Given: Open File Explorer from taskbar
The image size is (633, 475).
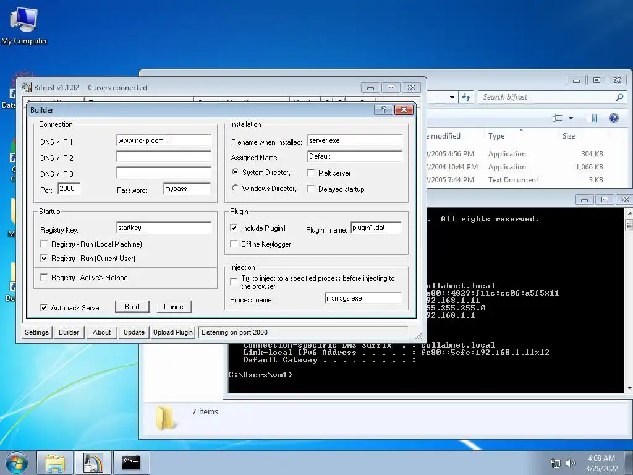Looking at the screenshot, I should tap(55, 463).
